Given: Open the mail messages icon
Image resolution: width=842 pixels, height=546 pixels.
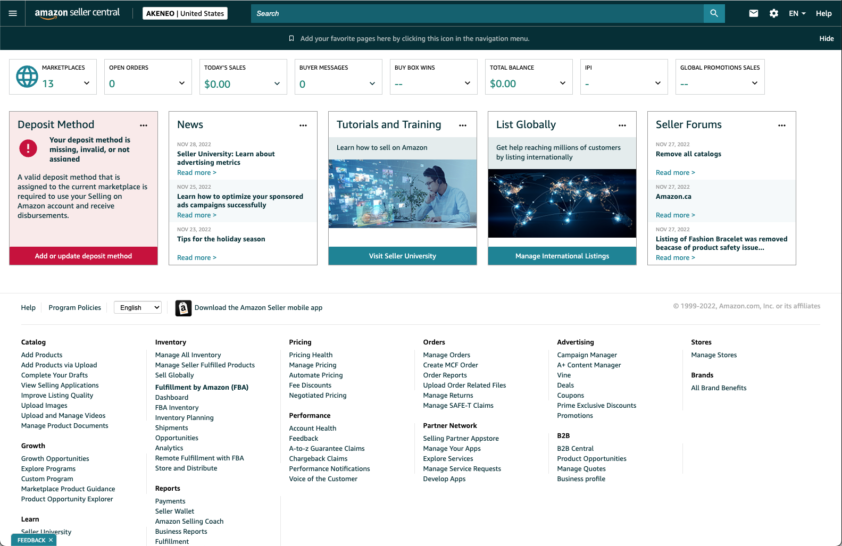Looking at the screenshot, I should (x=753, y=13).
